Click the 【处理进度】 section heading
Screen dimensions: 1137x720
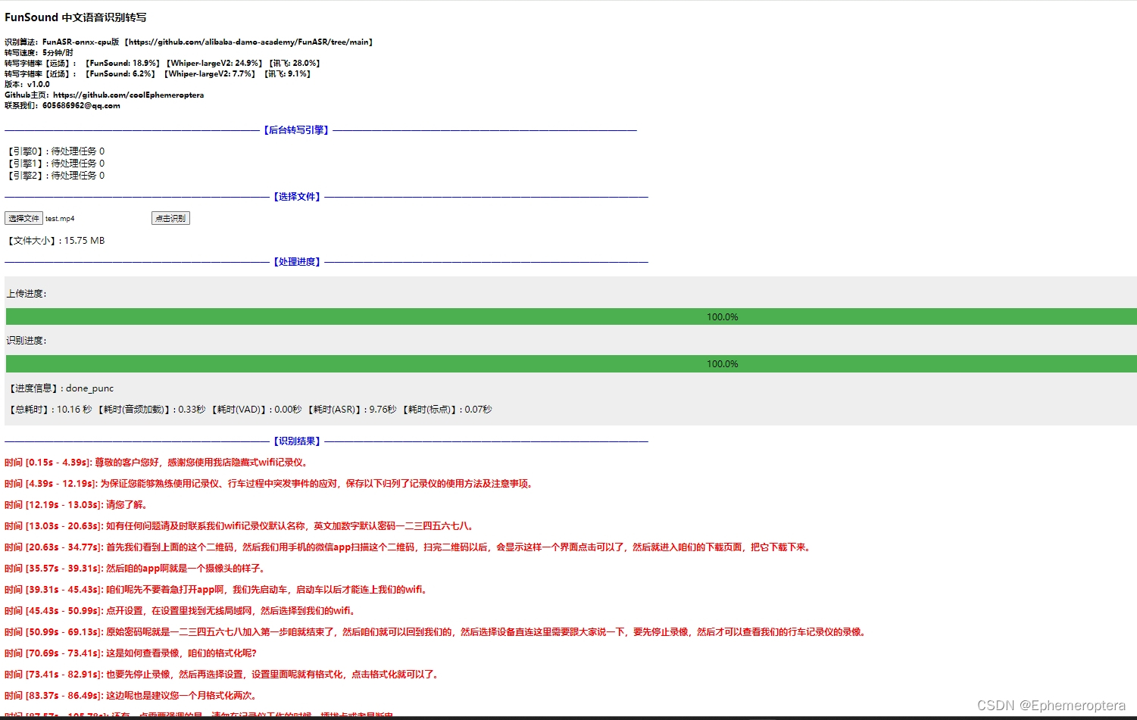click(297, 262)
